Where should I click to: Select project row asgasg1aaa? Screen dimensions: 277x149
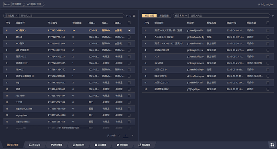point(69,115)
